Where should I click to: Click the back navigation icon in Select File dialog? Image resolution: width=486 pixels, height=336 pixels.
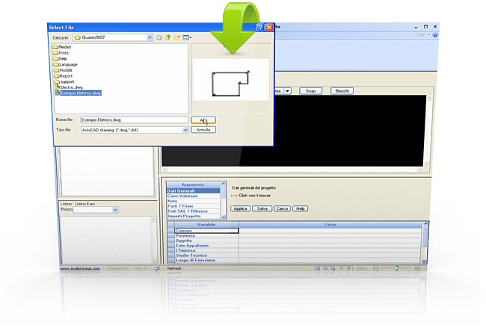tap(159, 37)
